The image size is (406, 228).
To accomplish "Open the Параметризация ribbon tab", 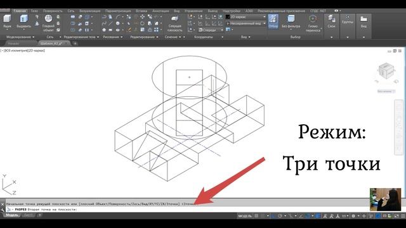I will (118, 11).
